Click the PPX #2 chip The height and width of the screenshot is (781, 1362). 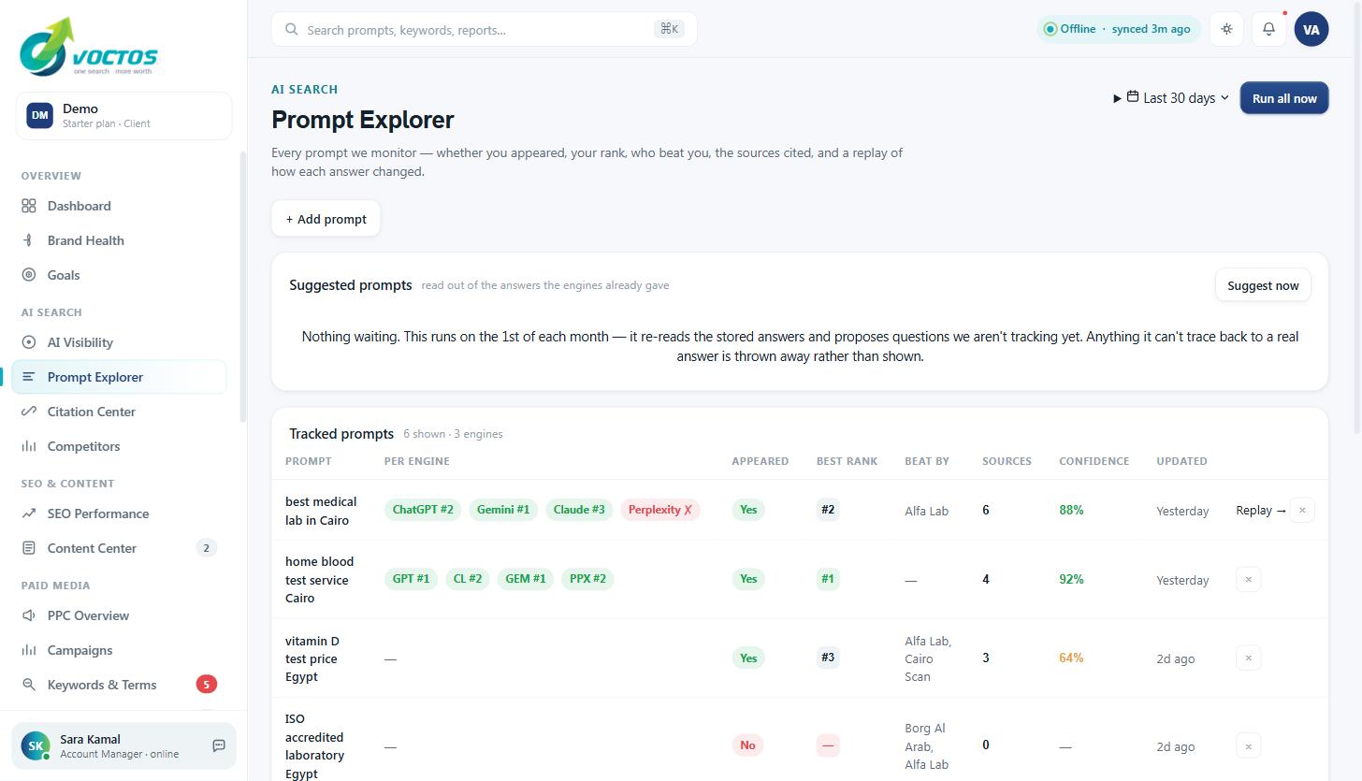587,579
